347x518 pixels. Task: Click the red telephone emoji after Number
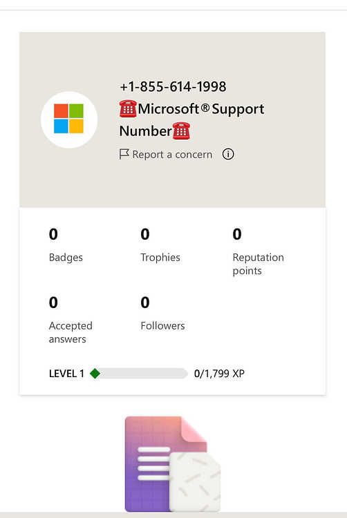click(x=181, y=131)
